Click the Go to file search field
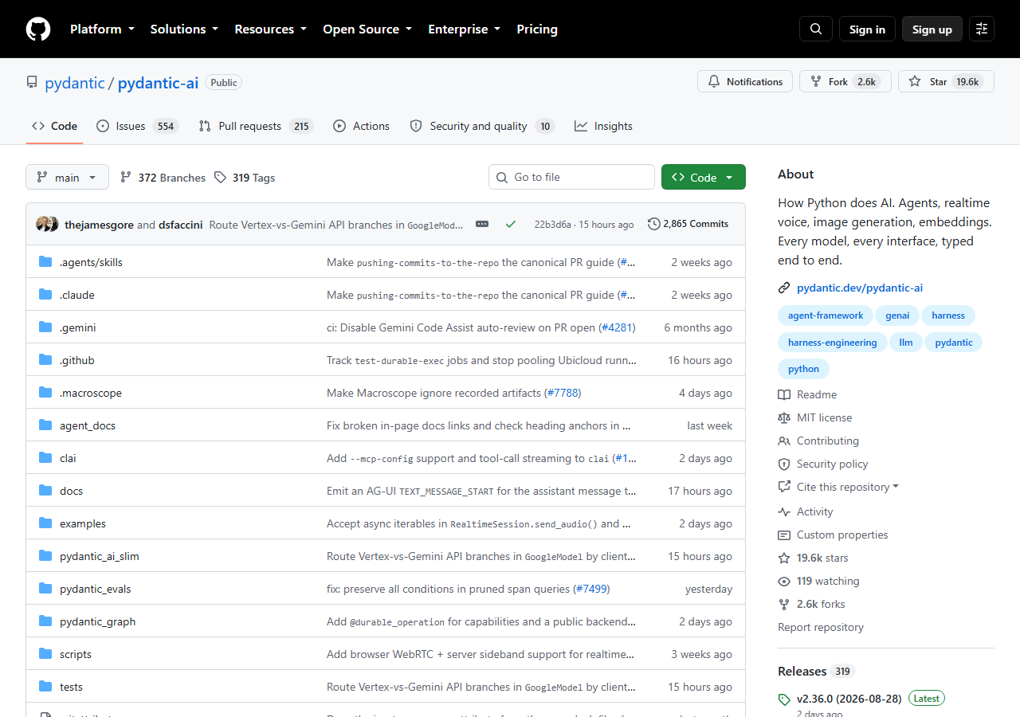 [571, 177]
